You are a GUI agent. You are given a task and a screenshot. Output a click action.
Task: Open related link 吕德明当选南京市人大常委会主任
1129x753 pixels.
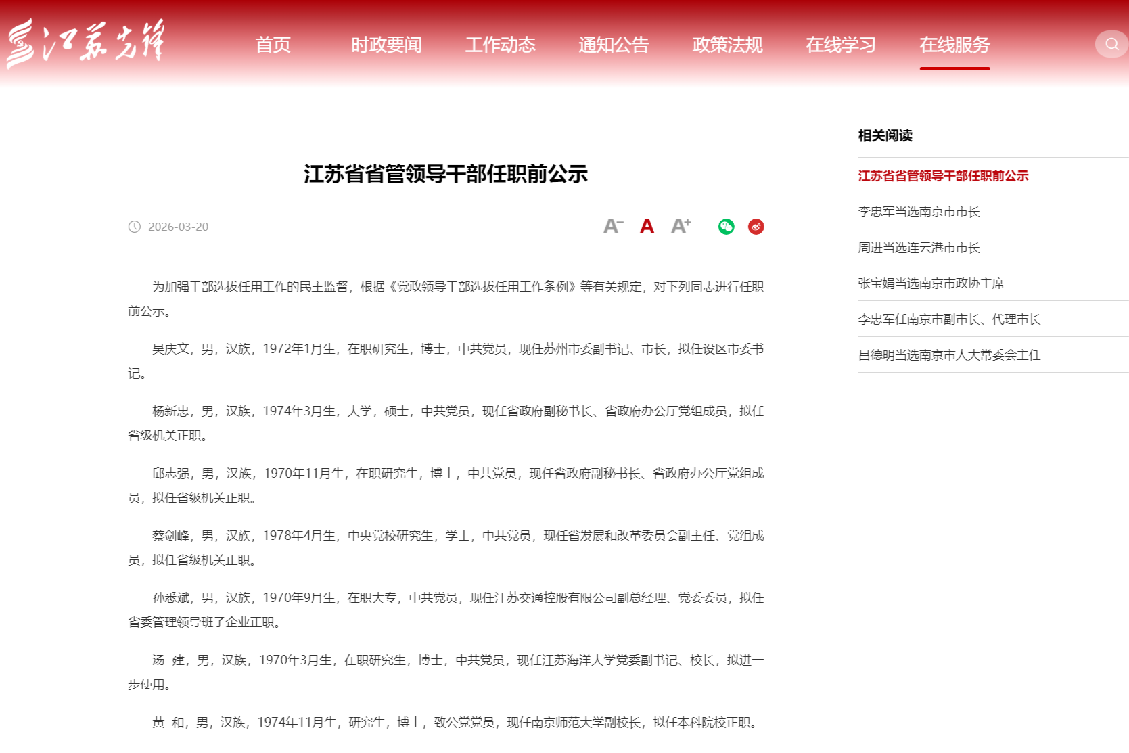[949, 355]
